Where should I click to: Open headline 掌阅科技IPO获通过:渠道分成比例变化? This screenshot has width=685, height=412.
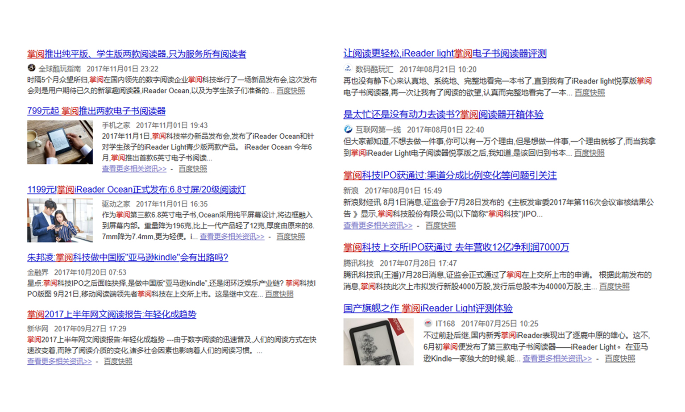(450, 175)
